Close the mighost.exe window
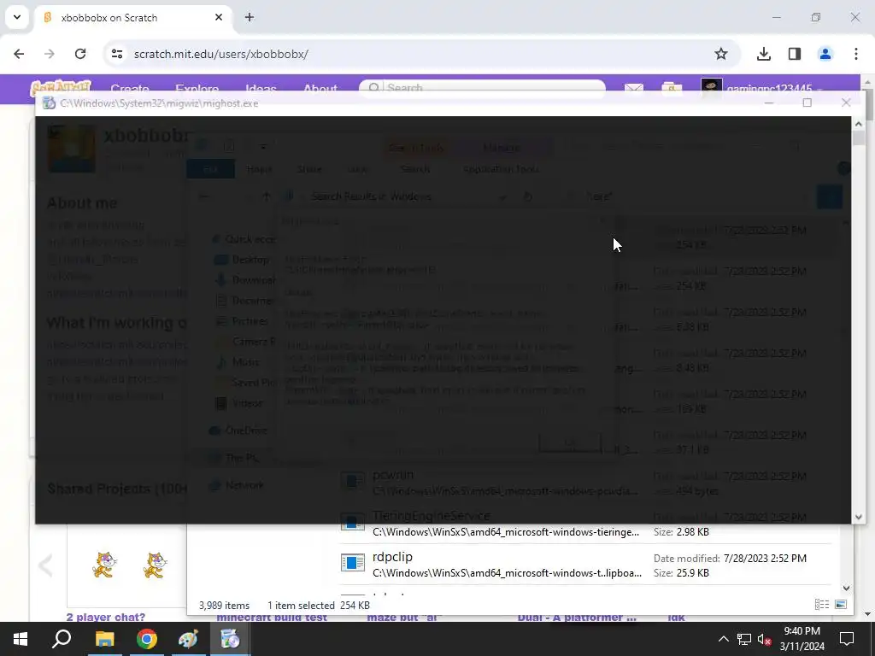Viewport: 875px width, 656px height. (x=846, y=102)
